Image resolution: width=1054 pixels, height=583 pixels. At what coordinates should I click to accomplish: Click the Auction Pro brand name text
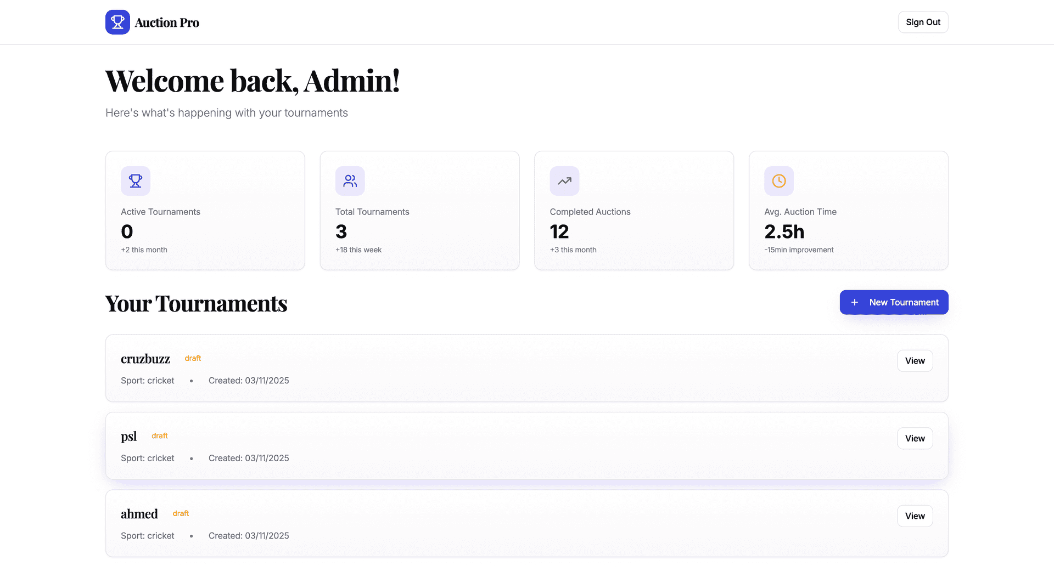click(167, 22)
